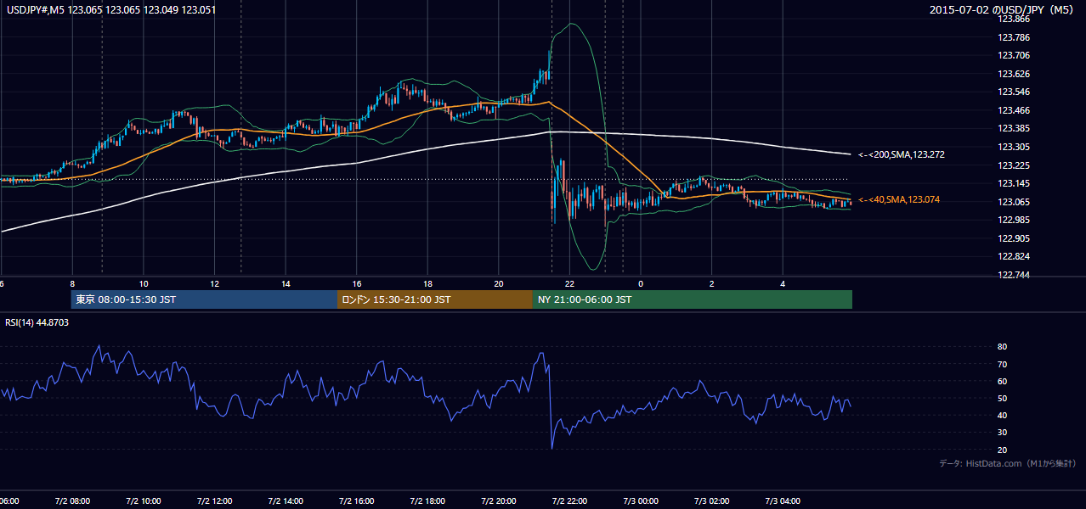Click the 123.225 price axis label
Screen dimensions: 1086x509
click(1015, 165)
